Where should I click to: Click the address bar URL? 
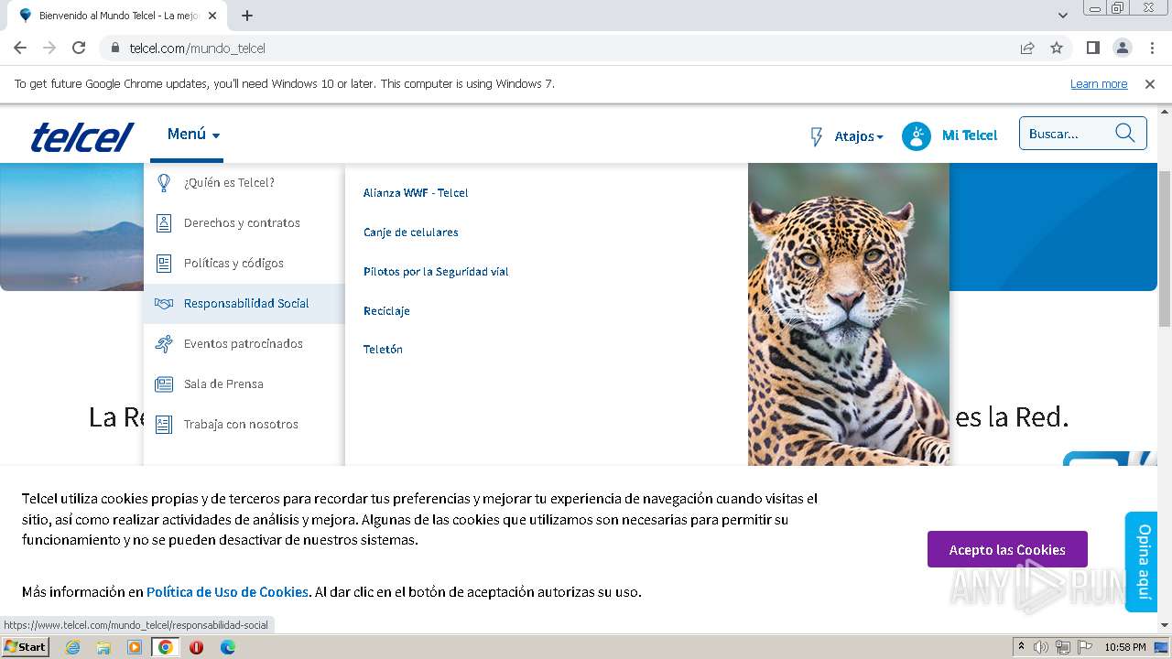197,49
